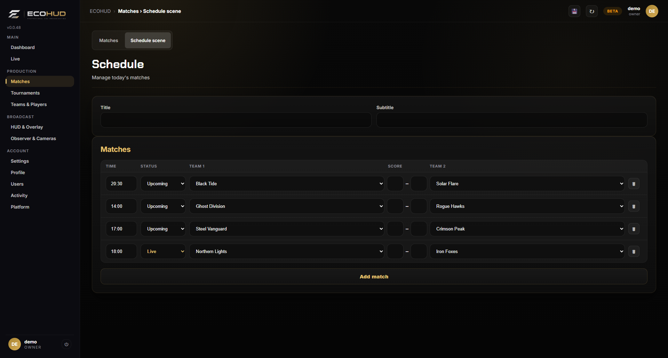Select the Schedule scene tab
The height and width of the screenshot is (358, 668).
click(x=148, y=40)
